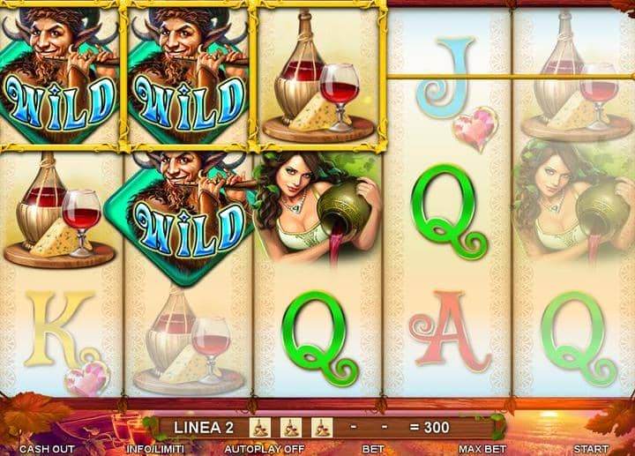Viewport: 635px width, 456px height.
Task: Click the START button
Action: [591, 449]
